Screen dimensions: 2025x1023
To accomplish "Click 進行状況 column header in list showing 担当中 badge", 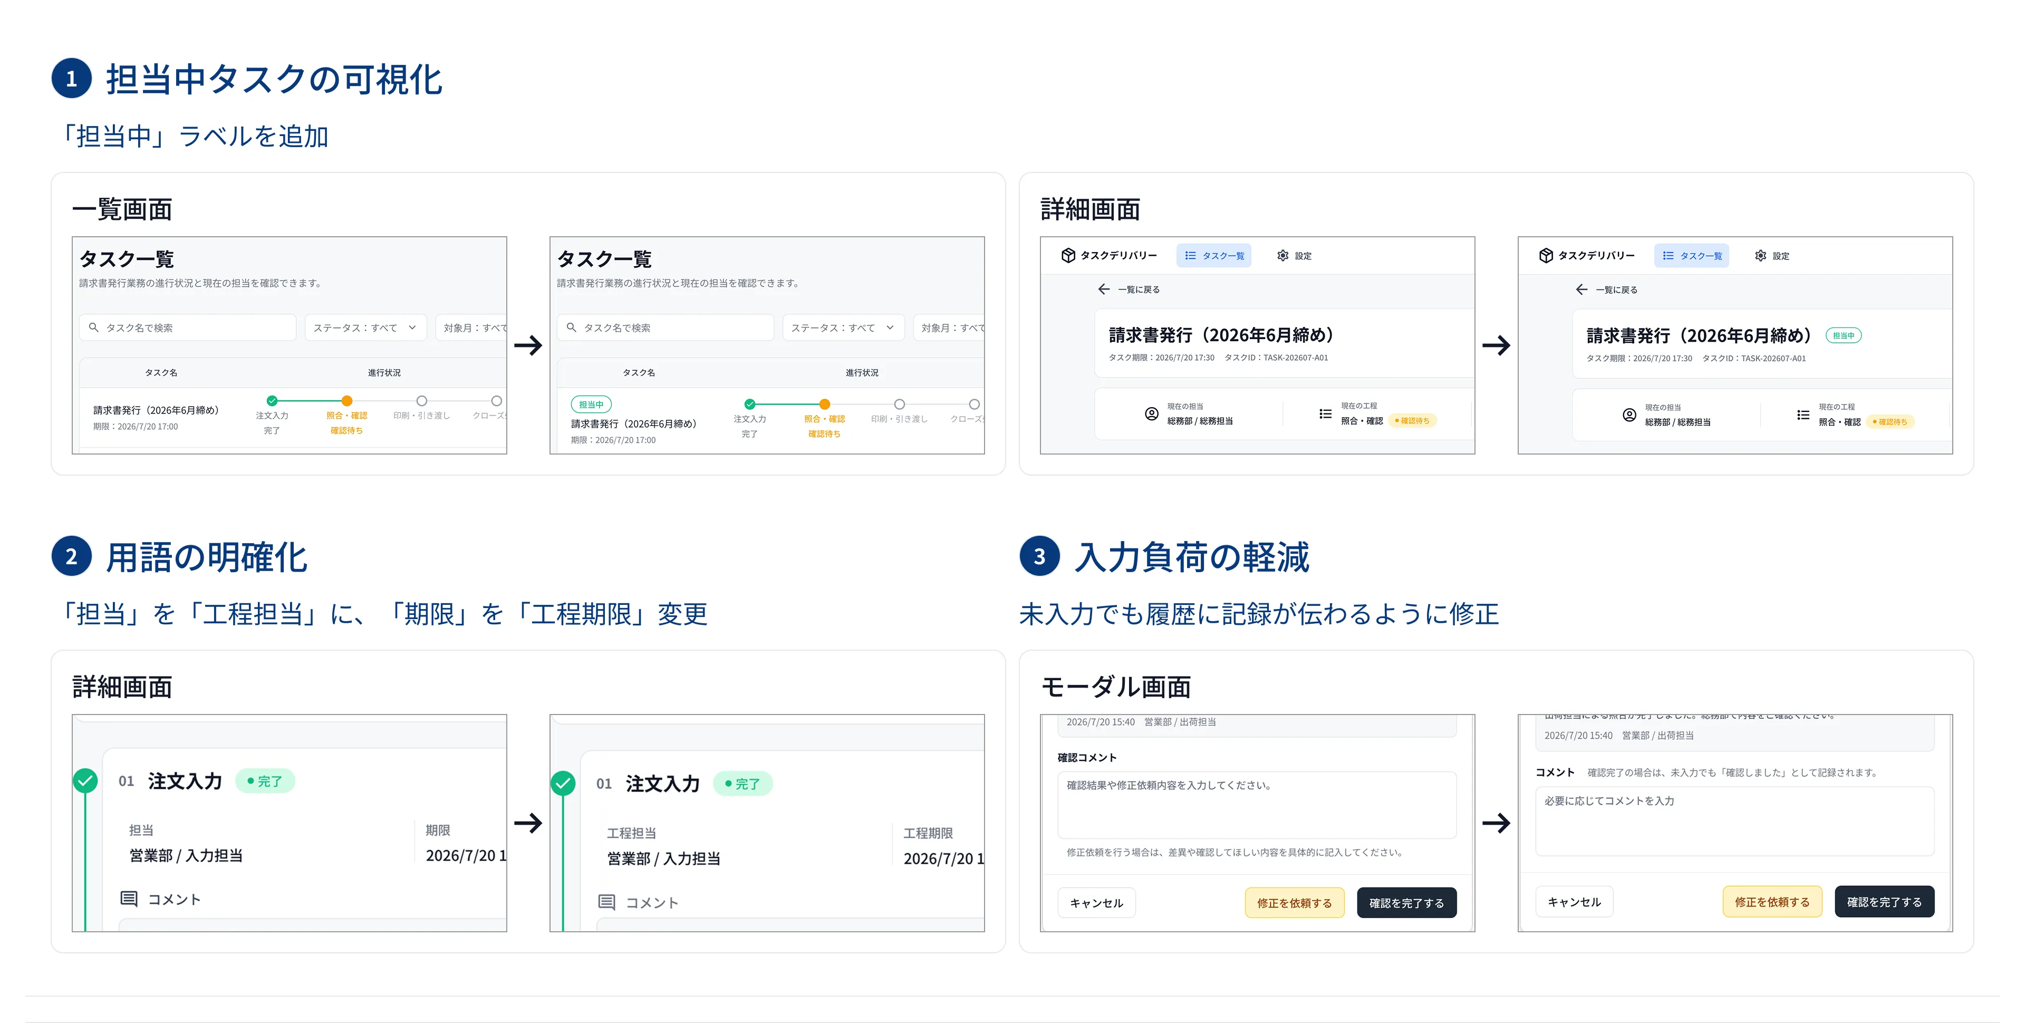I will (x=862, y=373).
